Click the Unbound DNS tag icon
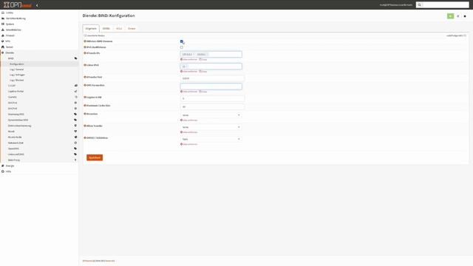The height and width of the screenshot is (266, 473). 75,154
